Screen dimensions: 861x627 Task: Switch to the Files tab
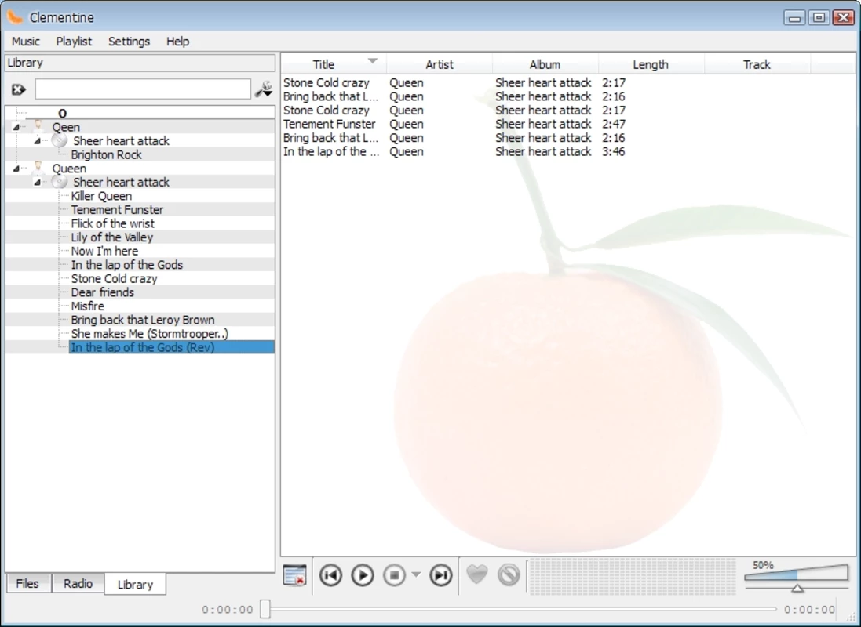pos(27,583)
